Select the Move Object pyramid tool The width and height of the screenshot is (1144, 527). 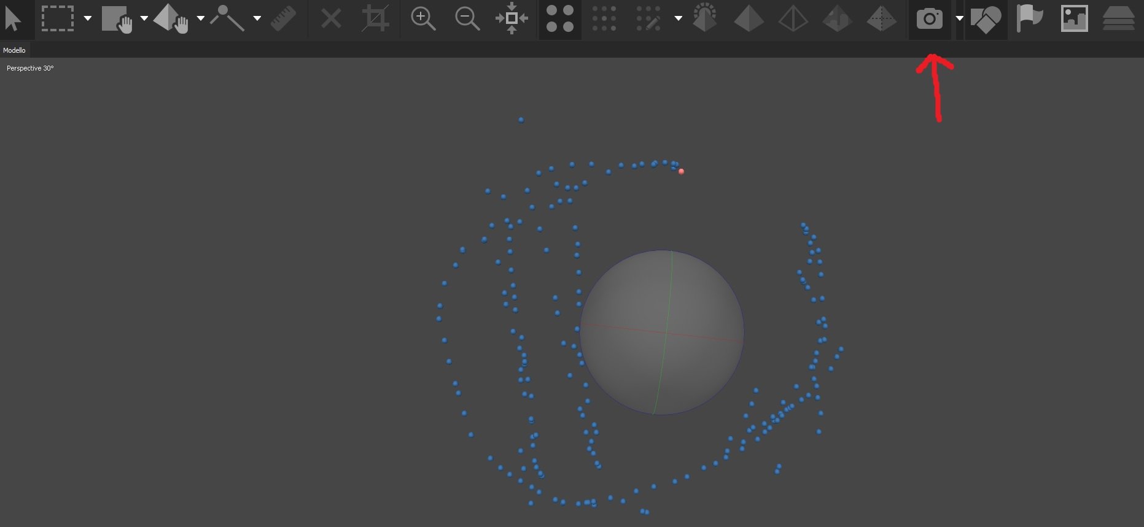pyautogui.click(x=171, y=18)
